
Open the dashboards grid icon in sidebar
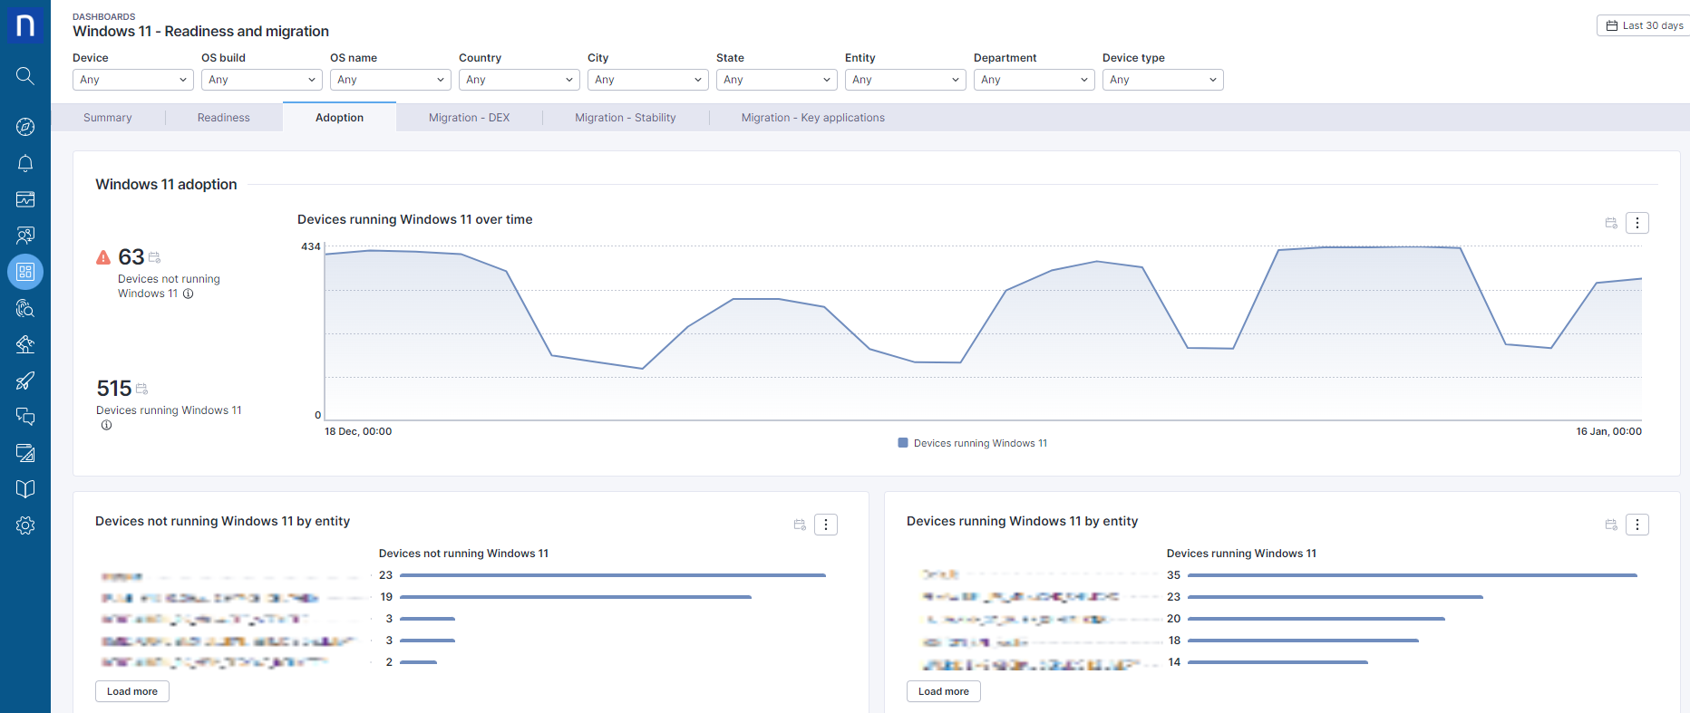(x=25, y=272)
